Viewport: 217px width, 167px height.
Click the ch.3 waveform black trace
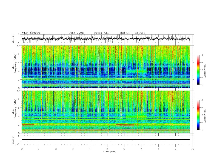pos(105,140)
